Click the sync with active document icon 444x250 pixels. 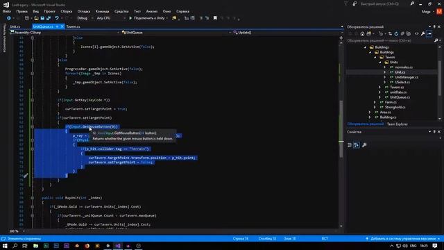click(x=390, y=34)
